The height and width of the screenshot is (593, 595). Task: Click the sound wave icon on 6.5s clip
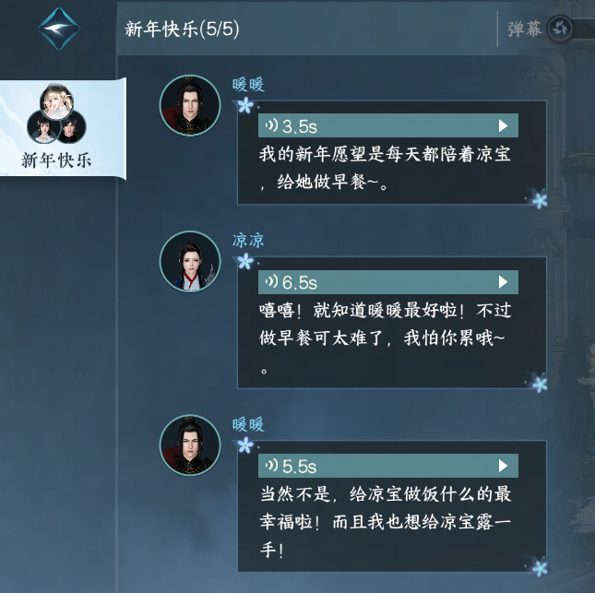click(272, 281)
